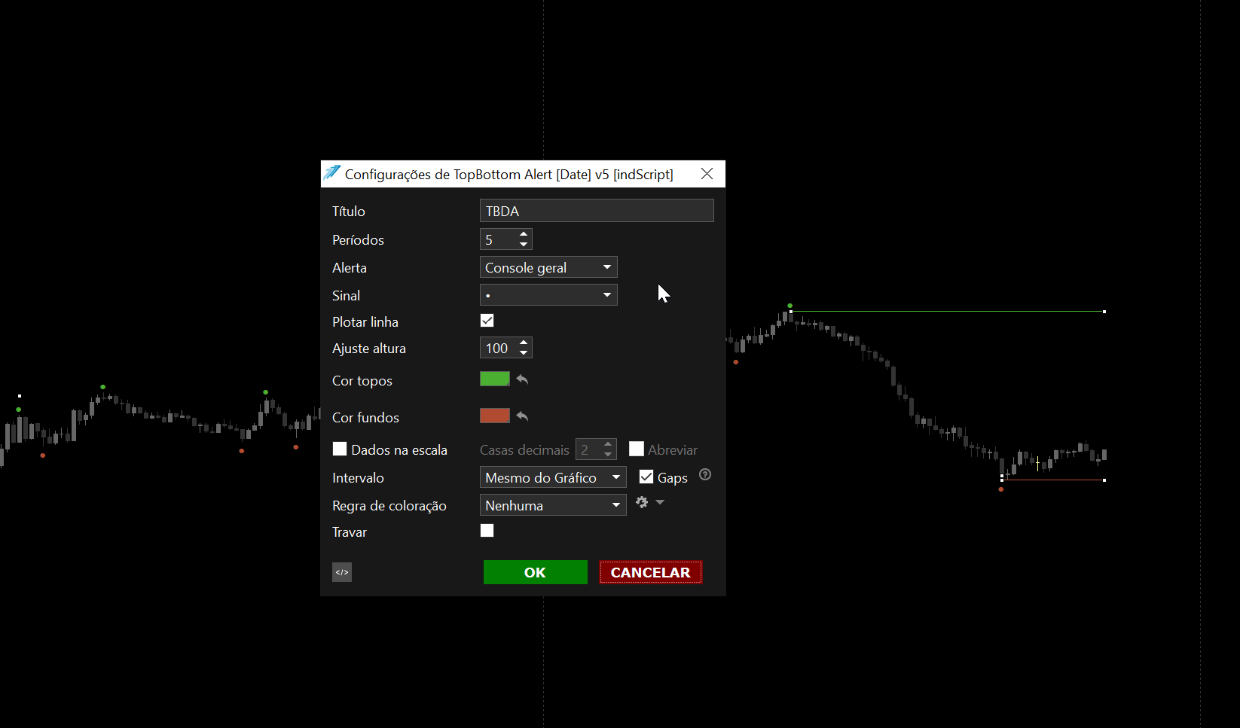The image size is (1240, 728).
Task: Decrease the Períodos value with down arrow
Action: click(x=524, y=245)
